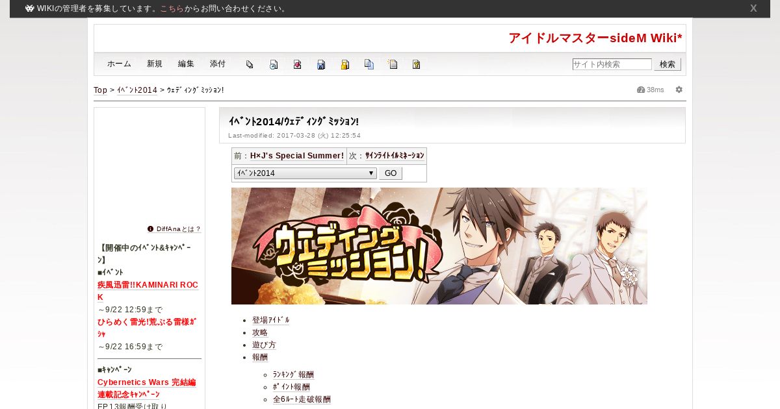Image resolution: width=780 pixels, height=409 pixels.
Task: Open next event ｻｲﾝﾗｲﾄｲﾙﾐﾈｰｼｮﾝ link
Action: 395,156
